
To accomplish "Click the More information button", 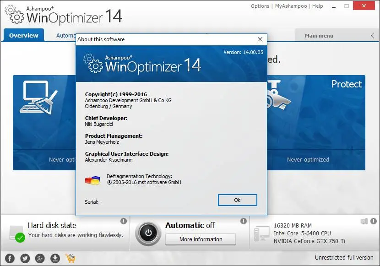I will [x=201, y=239].
